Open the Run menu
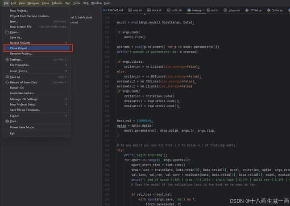The width and height of the screenshot is (290, 206). 68,3
